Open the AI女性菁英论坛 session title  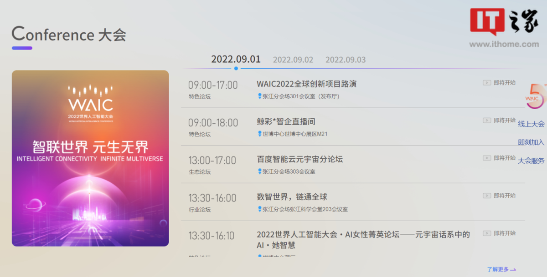tap(363, 240)
